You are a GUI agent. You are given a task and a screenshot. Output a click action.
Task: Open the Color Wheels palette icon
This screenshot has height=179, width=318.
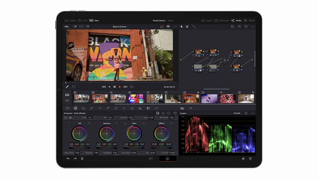(x=75, y=108)
